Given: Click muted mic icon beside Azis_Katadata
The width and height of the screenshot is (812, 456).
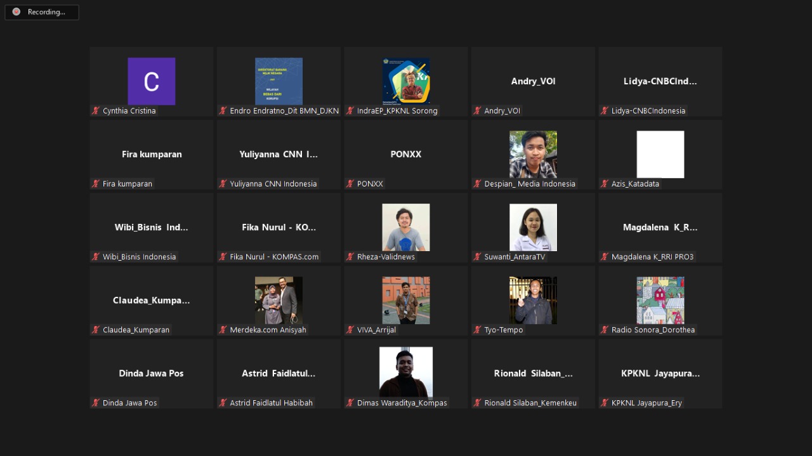Looking at the screenshot, I should click(x=605, y=184).
